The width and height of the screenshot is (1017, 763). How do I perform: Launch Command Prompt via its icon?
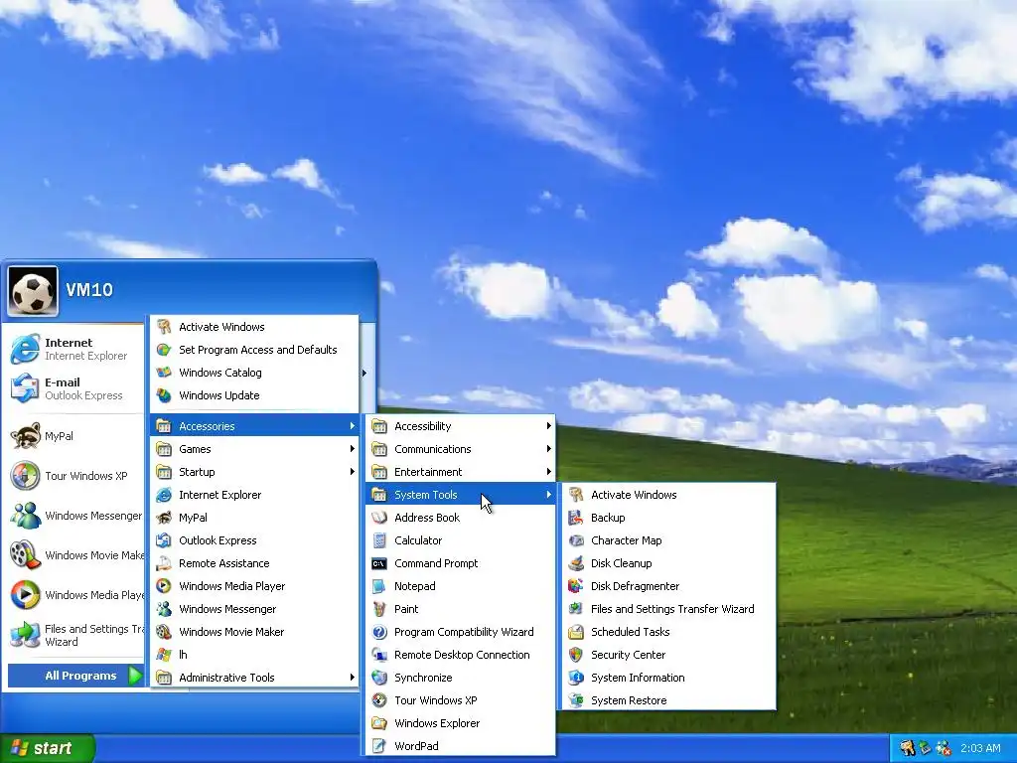(379, 563)
